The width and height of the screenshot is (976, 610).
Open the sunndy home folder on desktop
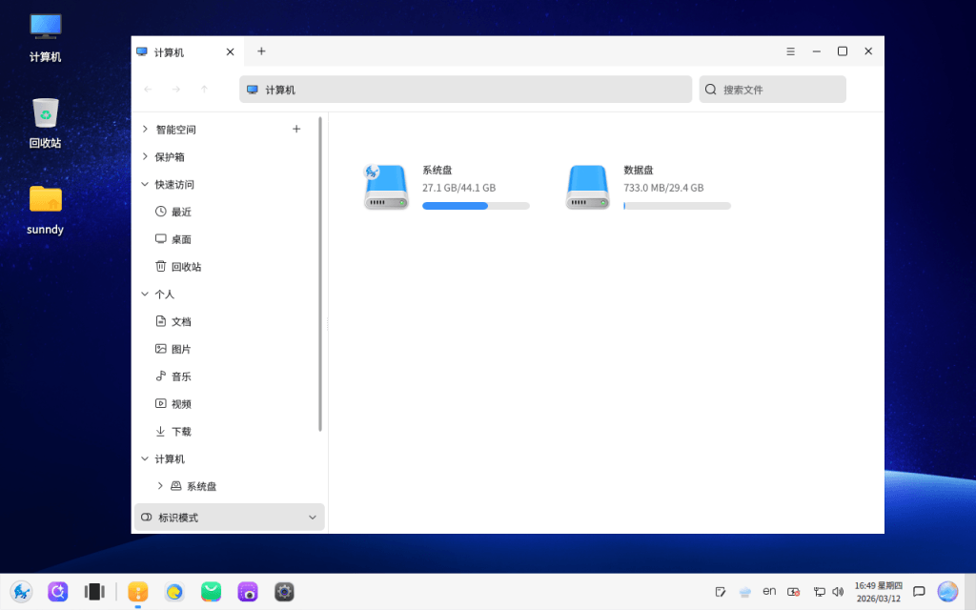pyautogui.click(x=46, y=211)
